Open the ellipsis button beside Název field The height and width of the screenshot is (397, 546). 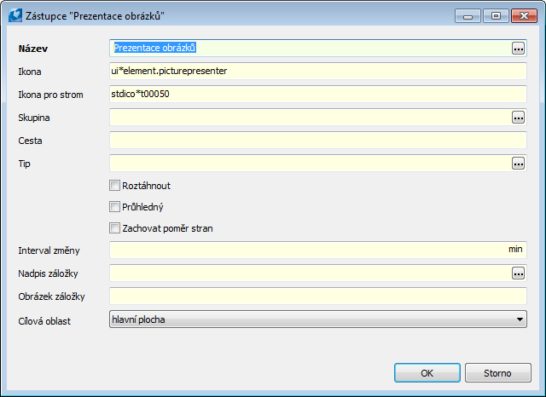(518, 49)
